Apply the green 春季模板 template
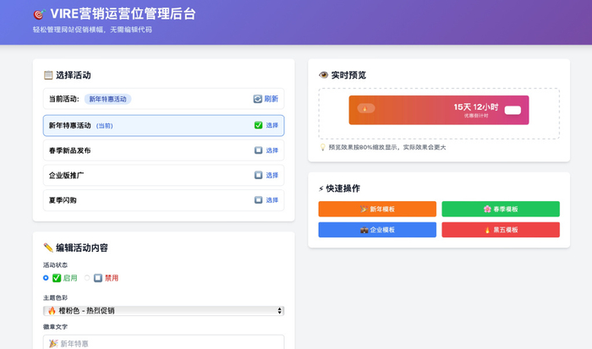Image resolution: width=592 pixels, height=349 pixels. [x=500, y=209]
